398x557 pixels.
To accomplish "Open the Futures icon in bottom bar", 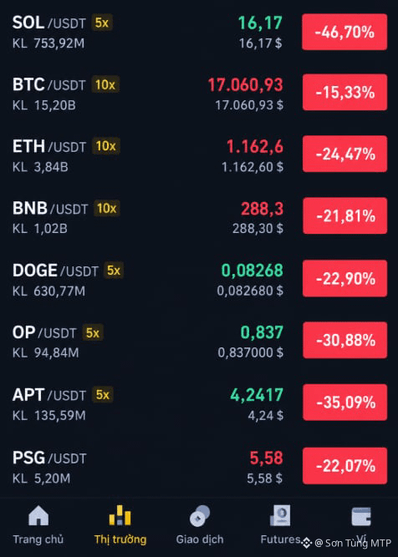I will 280,516.
